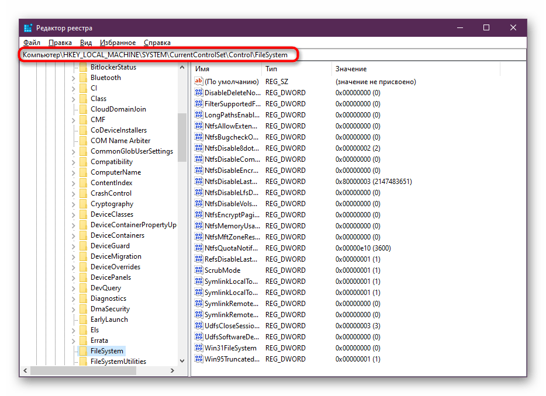The width and height of the screenshot is (546, 396).
Task: Click the (По умолчанию) string value icon
Action: coord(199,82)
